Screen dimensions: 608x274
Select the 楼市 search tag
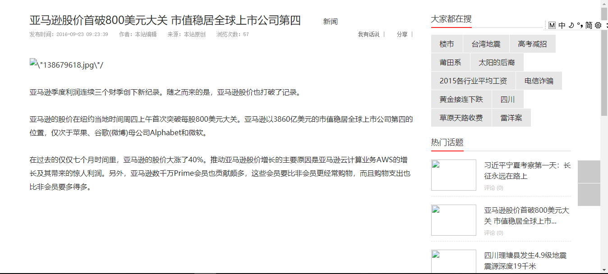(x=447, y=44)
